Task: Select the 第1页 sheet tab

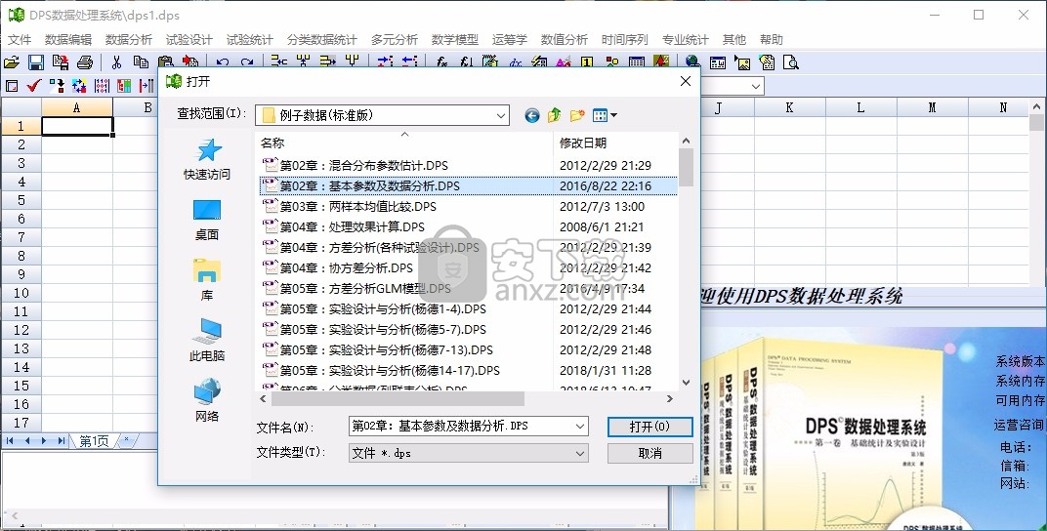Action: pos(94,440)
